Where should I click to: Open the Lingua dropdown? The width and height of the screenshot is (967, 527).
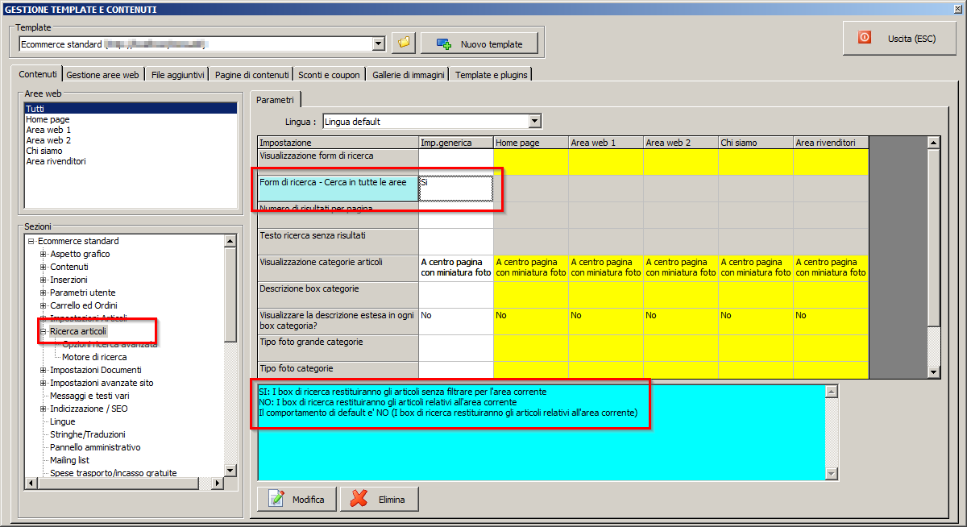click(534, 122)
